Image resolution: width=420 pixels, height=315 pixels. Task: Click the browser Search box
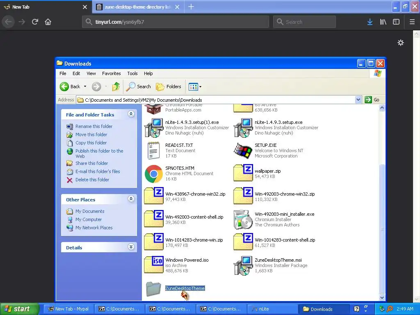point(304,22)
